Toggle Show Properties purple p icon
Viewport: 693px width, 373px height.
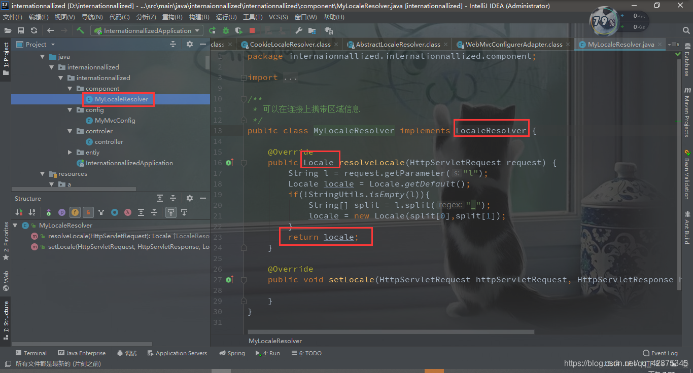(62, 212)
